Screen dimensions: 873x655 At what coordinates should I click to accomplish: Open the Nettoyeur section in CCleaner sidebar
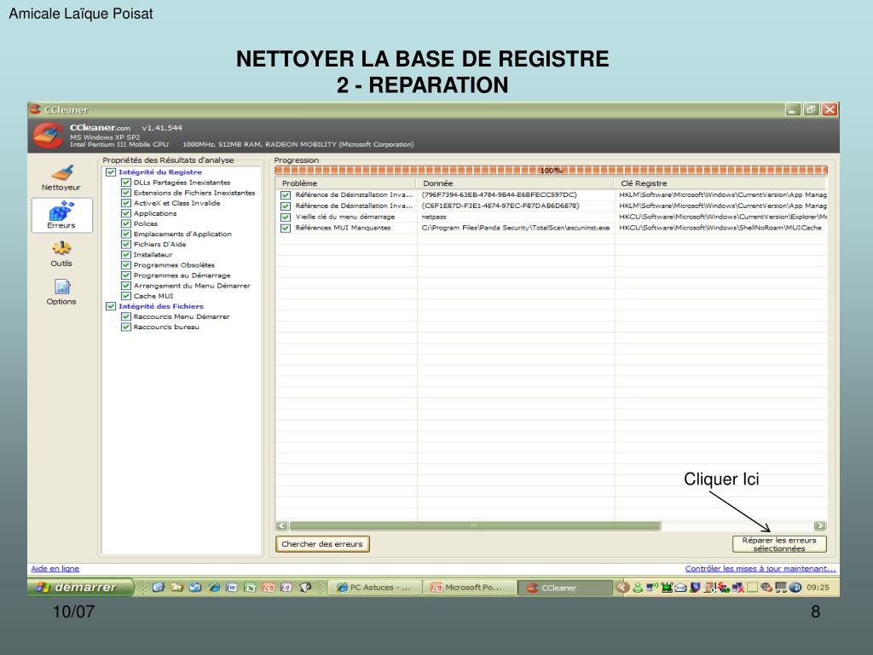61,177
